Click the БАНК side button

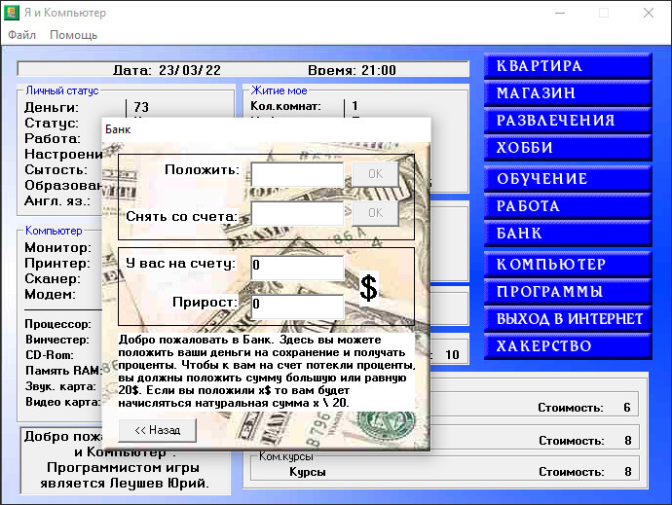(x=568, y=234)
